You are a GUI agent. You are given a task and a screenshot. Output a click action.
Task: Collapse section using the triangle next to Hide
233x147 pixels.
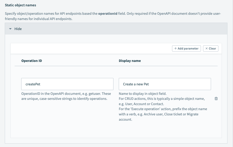click(10, 29)
